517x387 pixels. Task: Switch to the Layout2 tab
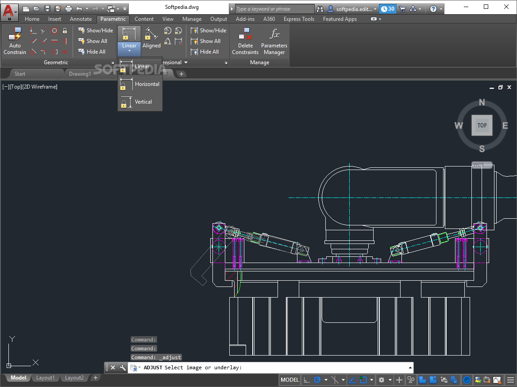[x=74, y=378]
